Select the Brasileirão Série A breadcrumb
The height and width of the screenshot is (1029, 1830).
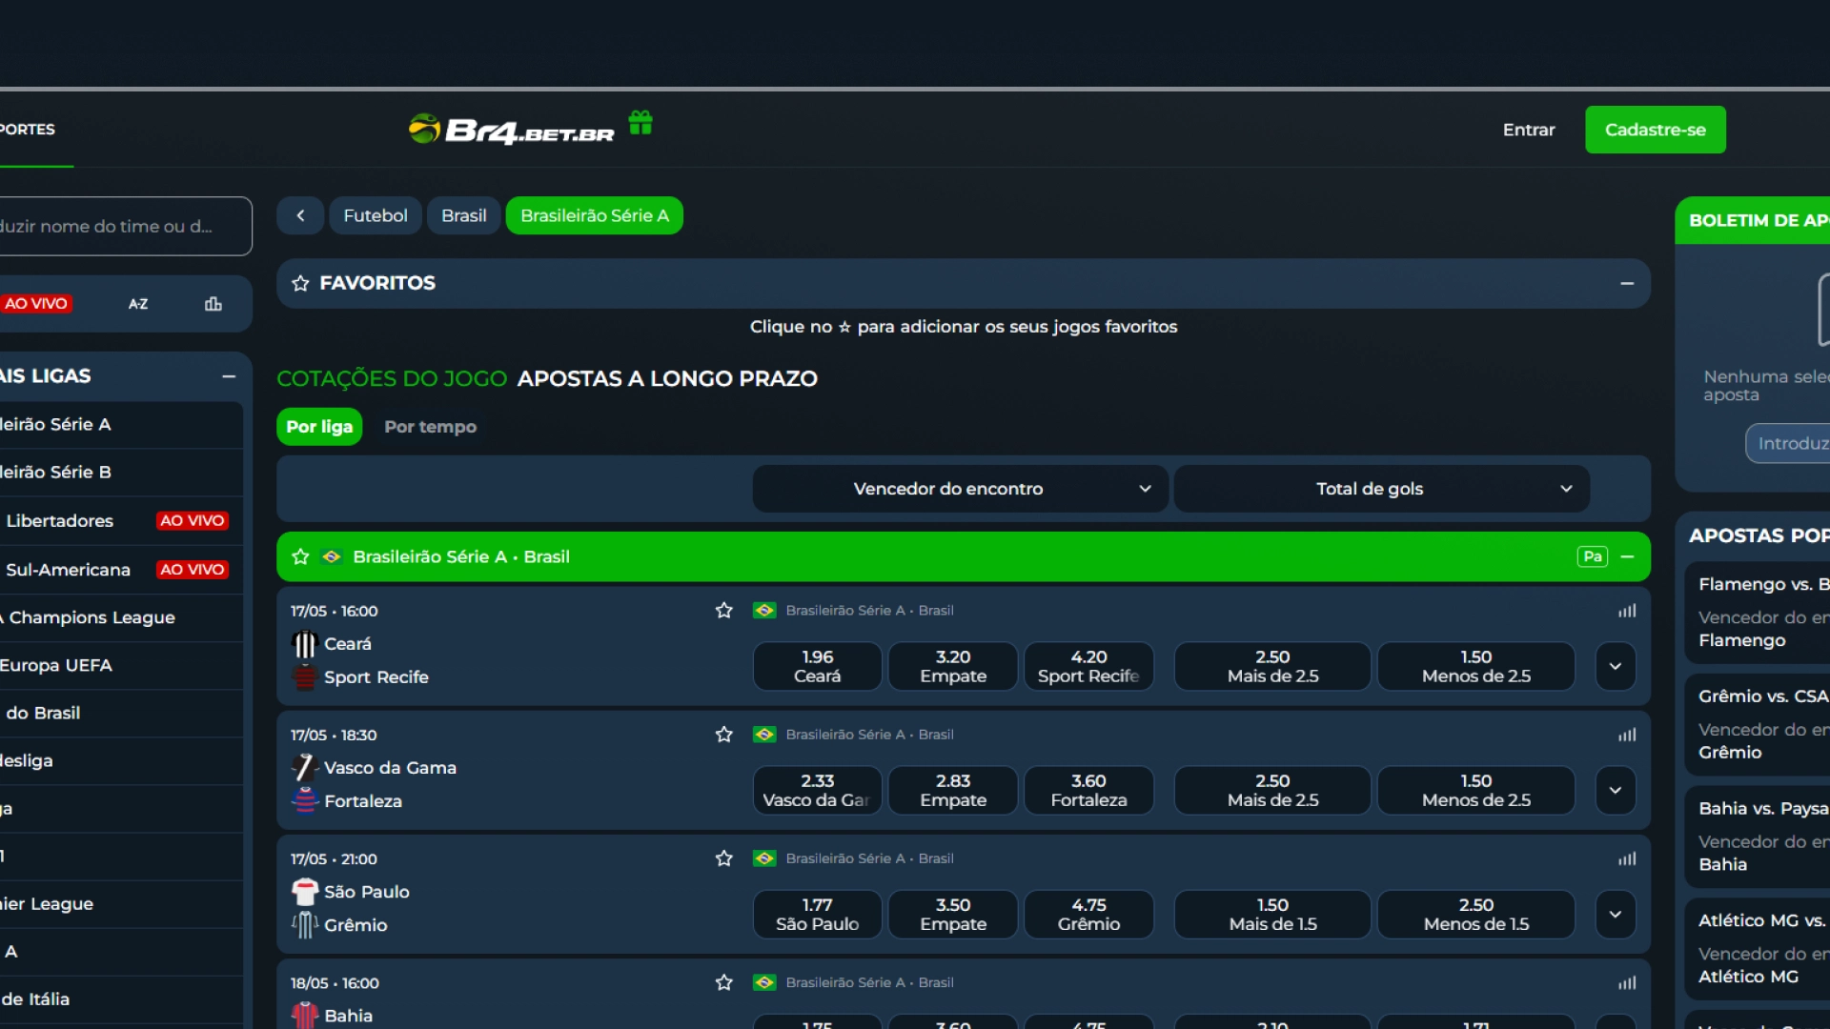(x=595, y=215)
